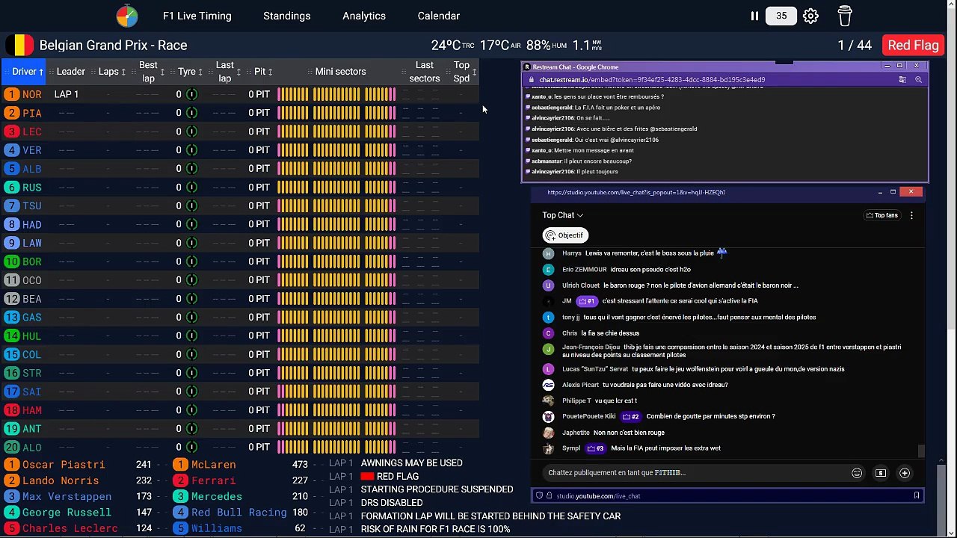This screenshot has height=538, width=957.
Task: Click the tyre icon in OCO's row
Action: (191, 279)
